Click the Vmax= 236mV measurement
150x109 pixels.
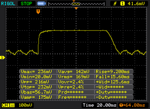[x=36, y=72]
